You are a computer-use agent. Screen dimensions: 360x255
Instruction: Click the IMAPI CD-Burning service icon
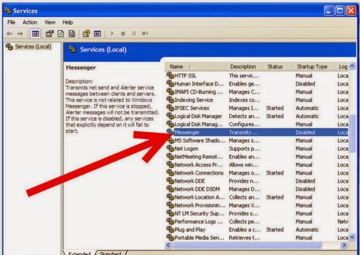click(x=170, y=92)
